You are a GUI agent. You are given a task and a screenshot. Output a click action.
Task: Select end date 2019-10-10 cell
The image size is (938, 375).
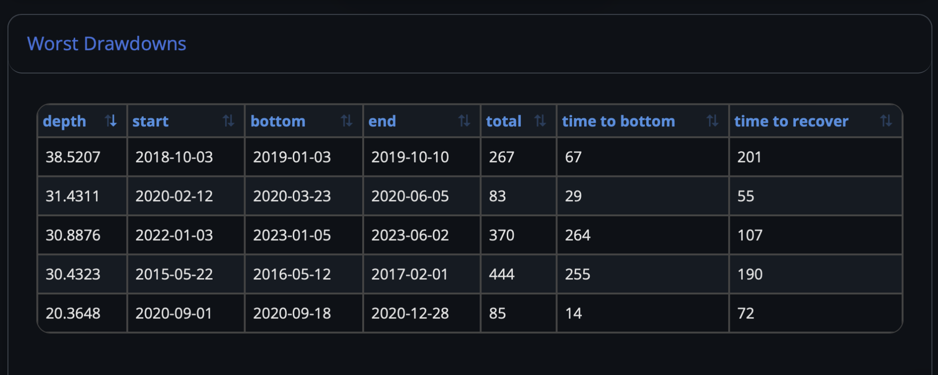(422, 157)
